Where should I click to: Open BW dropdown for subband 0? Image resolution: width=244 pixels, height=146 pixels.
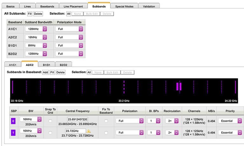[x=31, y=119]
